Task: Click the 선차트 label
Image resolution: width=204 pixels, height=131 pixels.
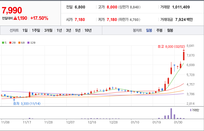Action: pos(14,30)
